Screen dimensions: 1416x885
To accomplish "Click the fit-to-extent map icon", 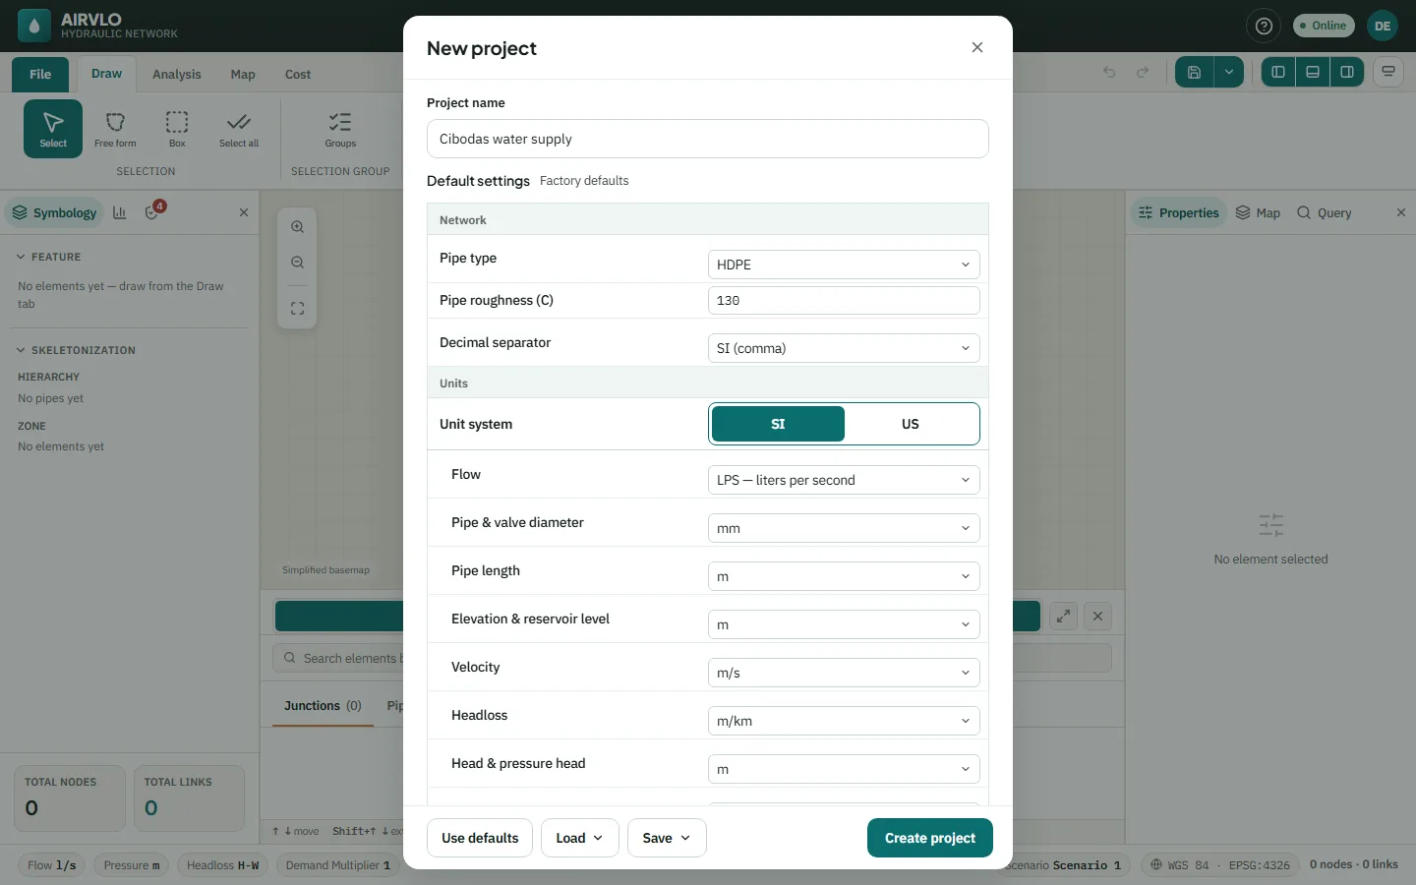I will pos(297,309).
